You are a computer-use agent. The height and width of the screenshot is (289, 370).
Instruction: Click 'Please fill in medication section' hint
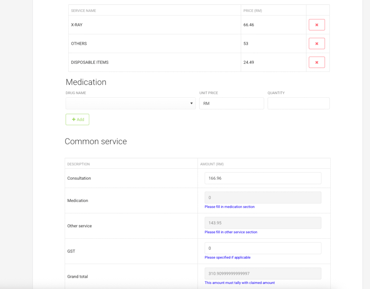(x=229, y=207)
